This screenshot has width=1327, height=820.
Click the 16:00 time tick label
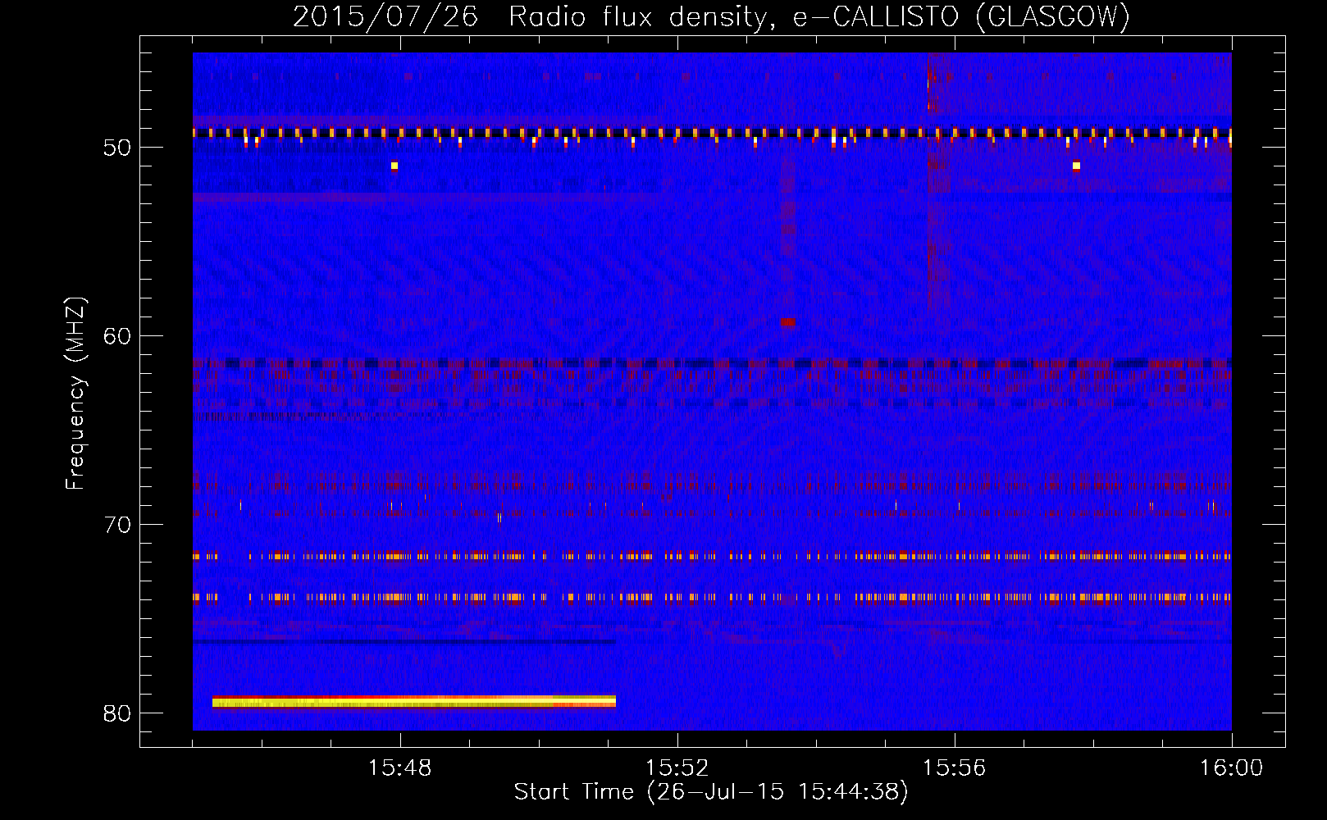point(1231,768)
